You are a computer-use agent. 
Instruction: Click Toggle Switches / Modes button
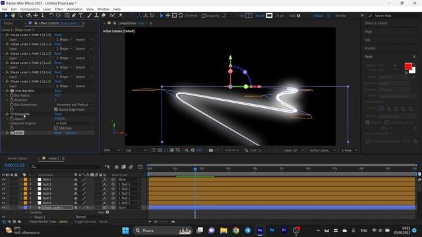91,222
